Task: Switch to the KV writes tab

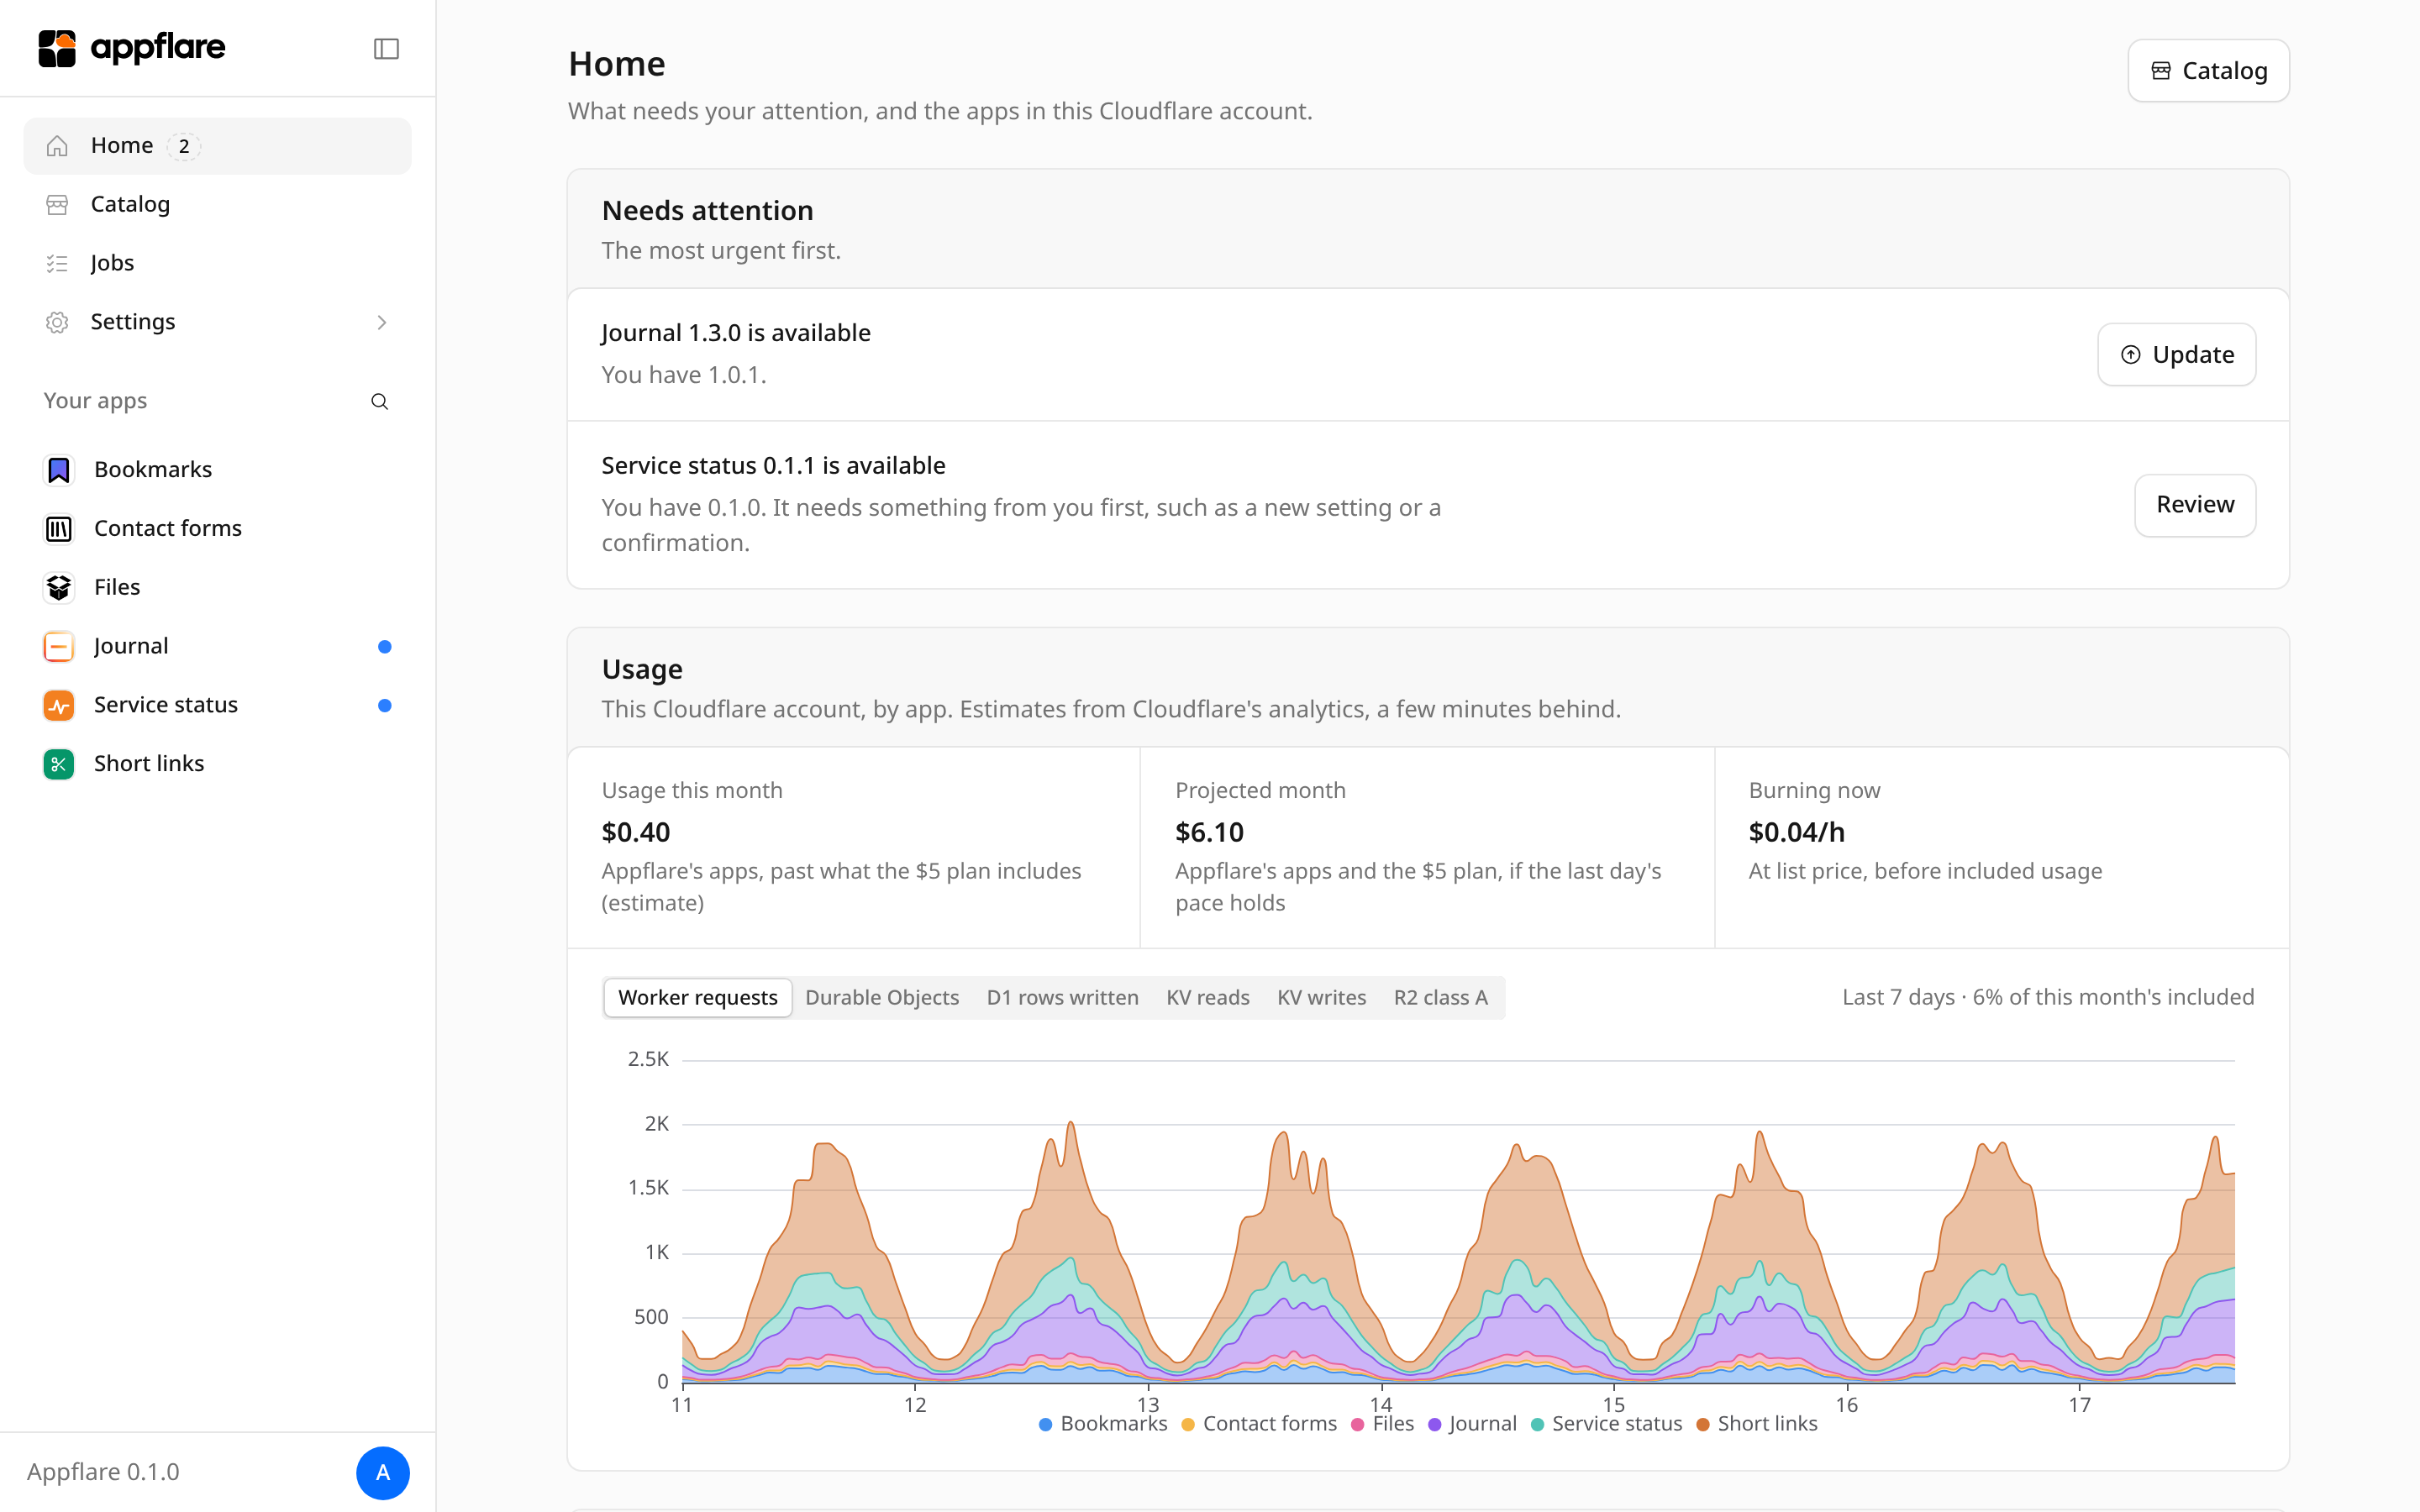Action: click(x=1321, y=997)
